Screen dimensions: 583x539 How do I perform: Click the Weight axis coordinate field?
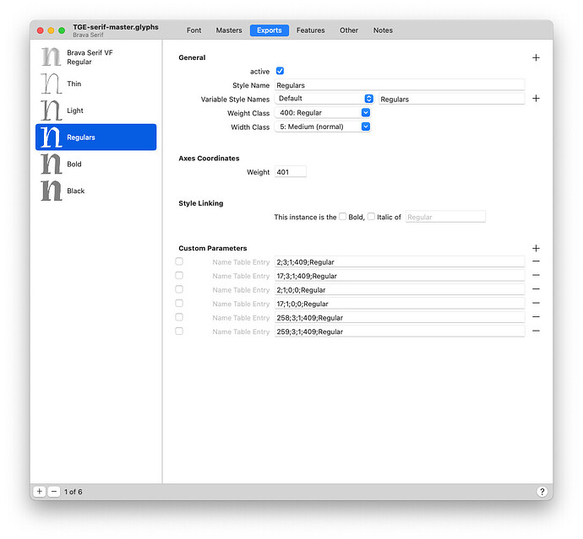290,172
